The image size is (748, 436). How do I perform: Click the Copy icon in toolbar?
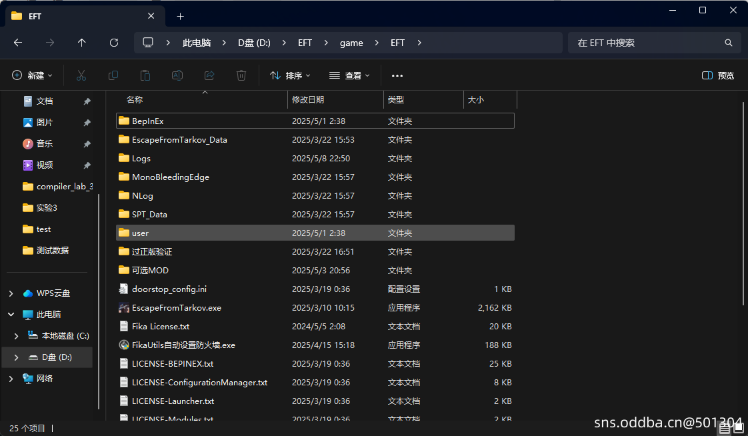[x=113, y=75]
